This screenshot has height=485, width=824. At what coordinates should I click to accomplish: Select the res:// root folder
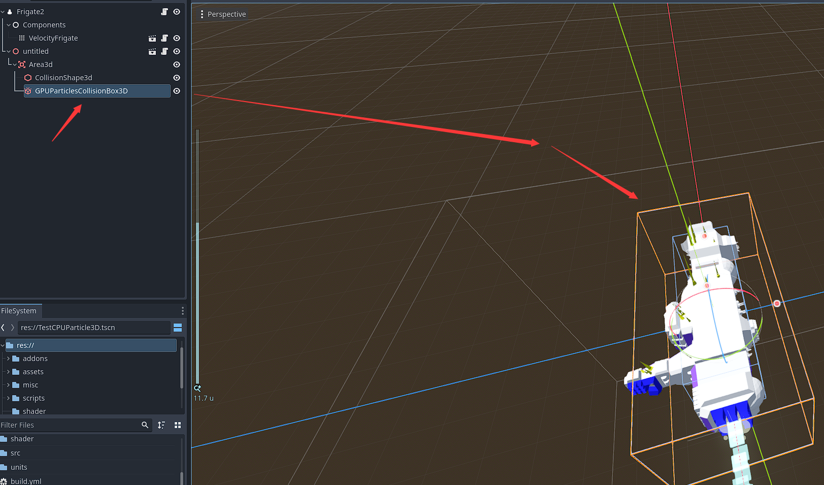tap(90, 345)
